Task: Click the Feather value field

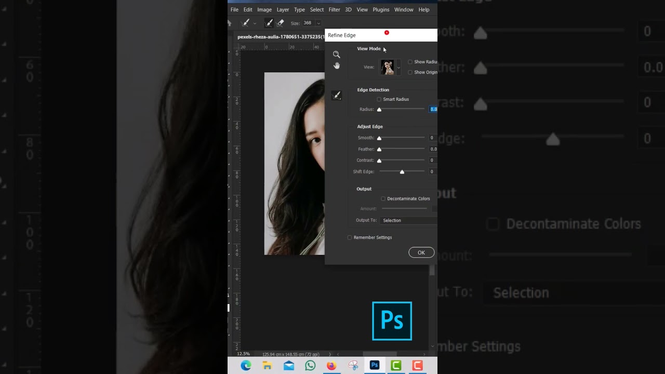Action: pyautogui.click(x=433, y=149)
